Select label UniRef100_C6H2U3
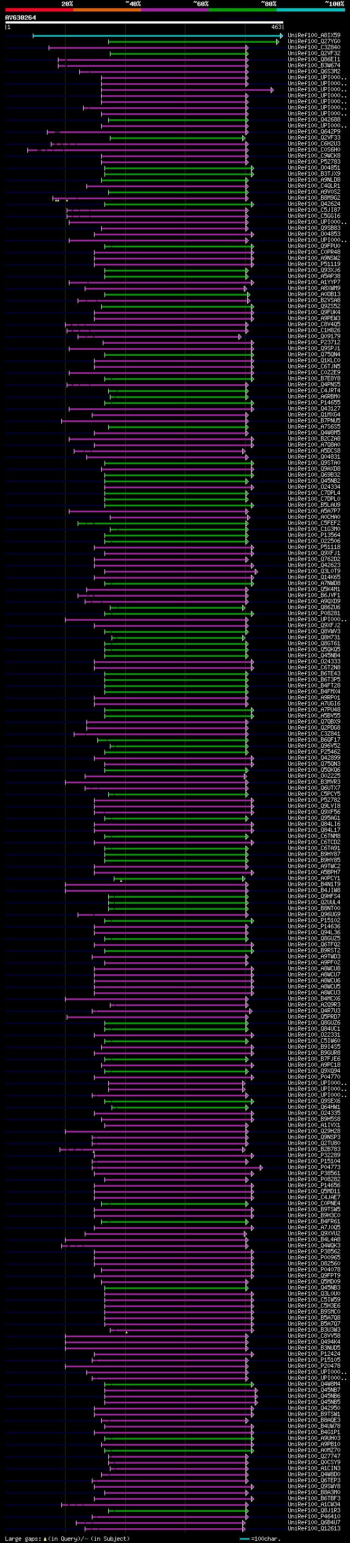The width and height of the screenshot is (350, 1543). [314, 143]
